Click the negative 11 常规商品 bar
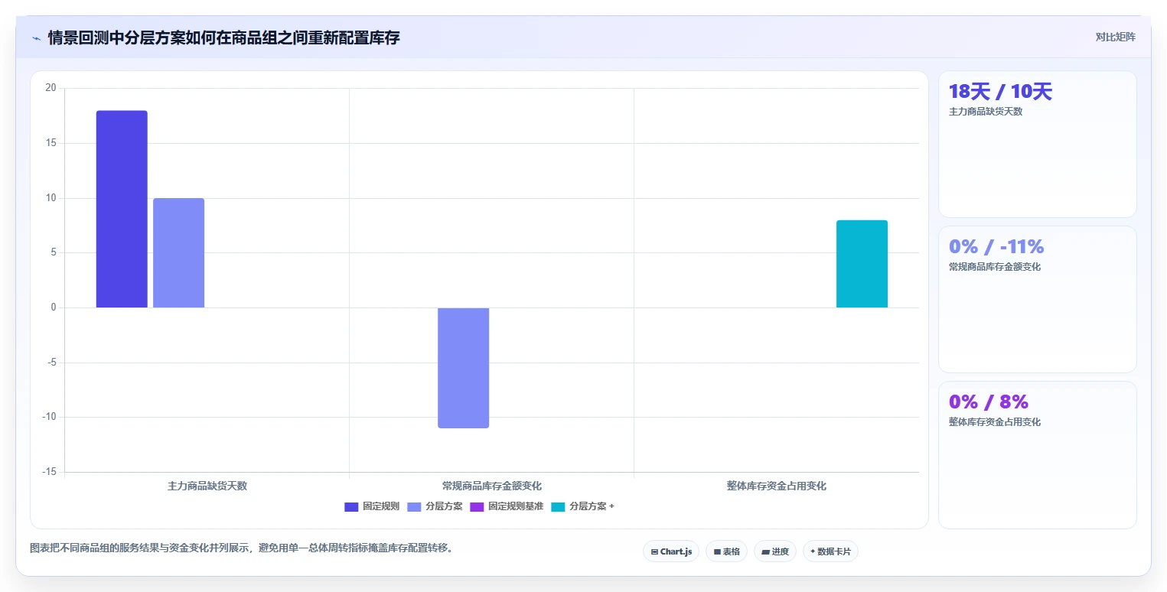 point(463,368)
